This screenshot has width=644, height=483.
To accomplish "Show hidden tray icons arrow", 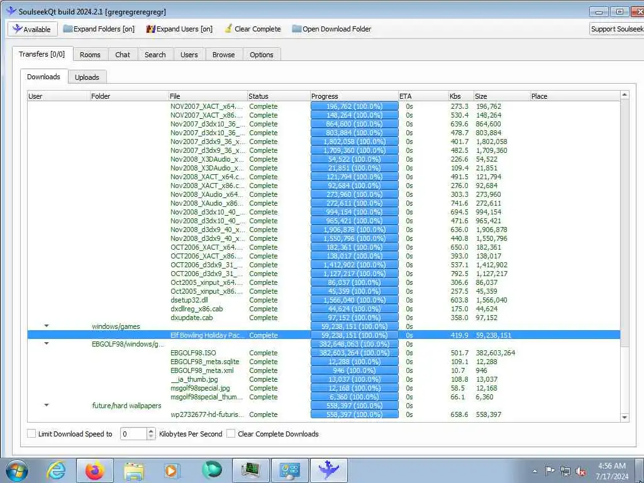I will click(x=535, y=471).
